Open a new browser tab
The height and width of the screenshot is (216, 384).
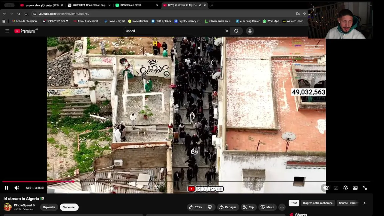tap(212, 5)
